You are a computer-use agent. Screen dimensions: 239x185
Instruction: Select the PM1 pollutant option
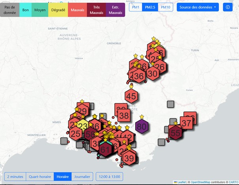click(135, 7)
